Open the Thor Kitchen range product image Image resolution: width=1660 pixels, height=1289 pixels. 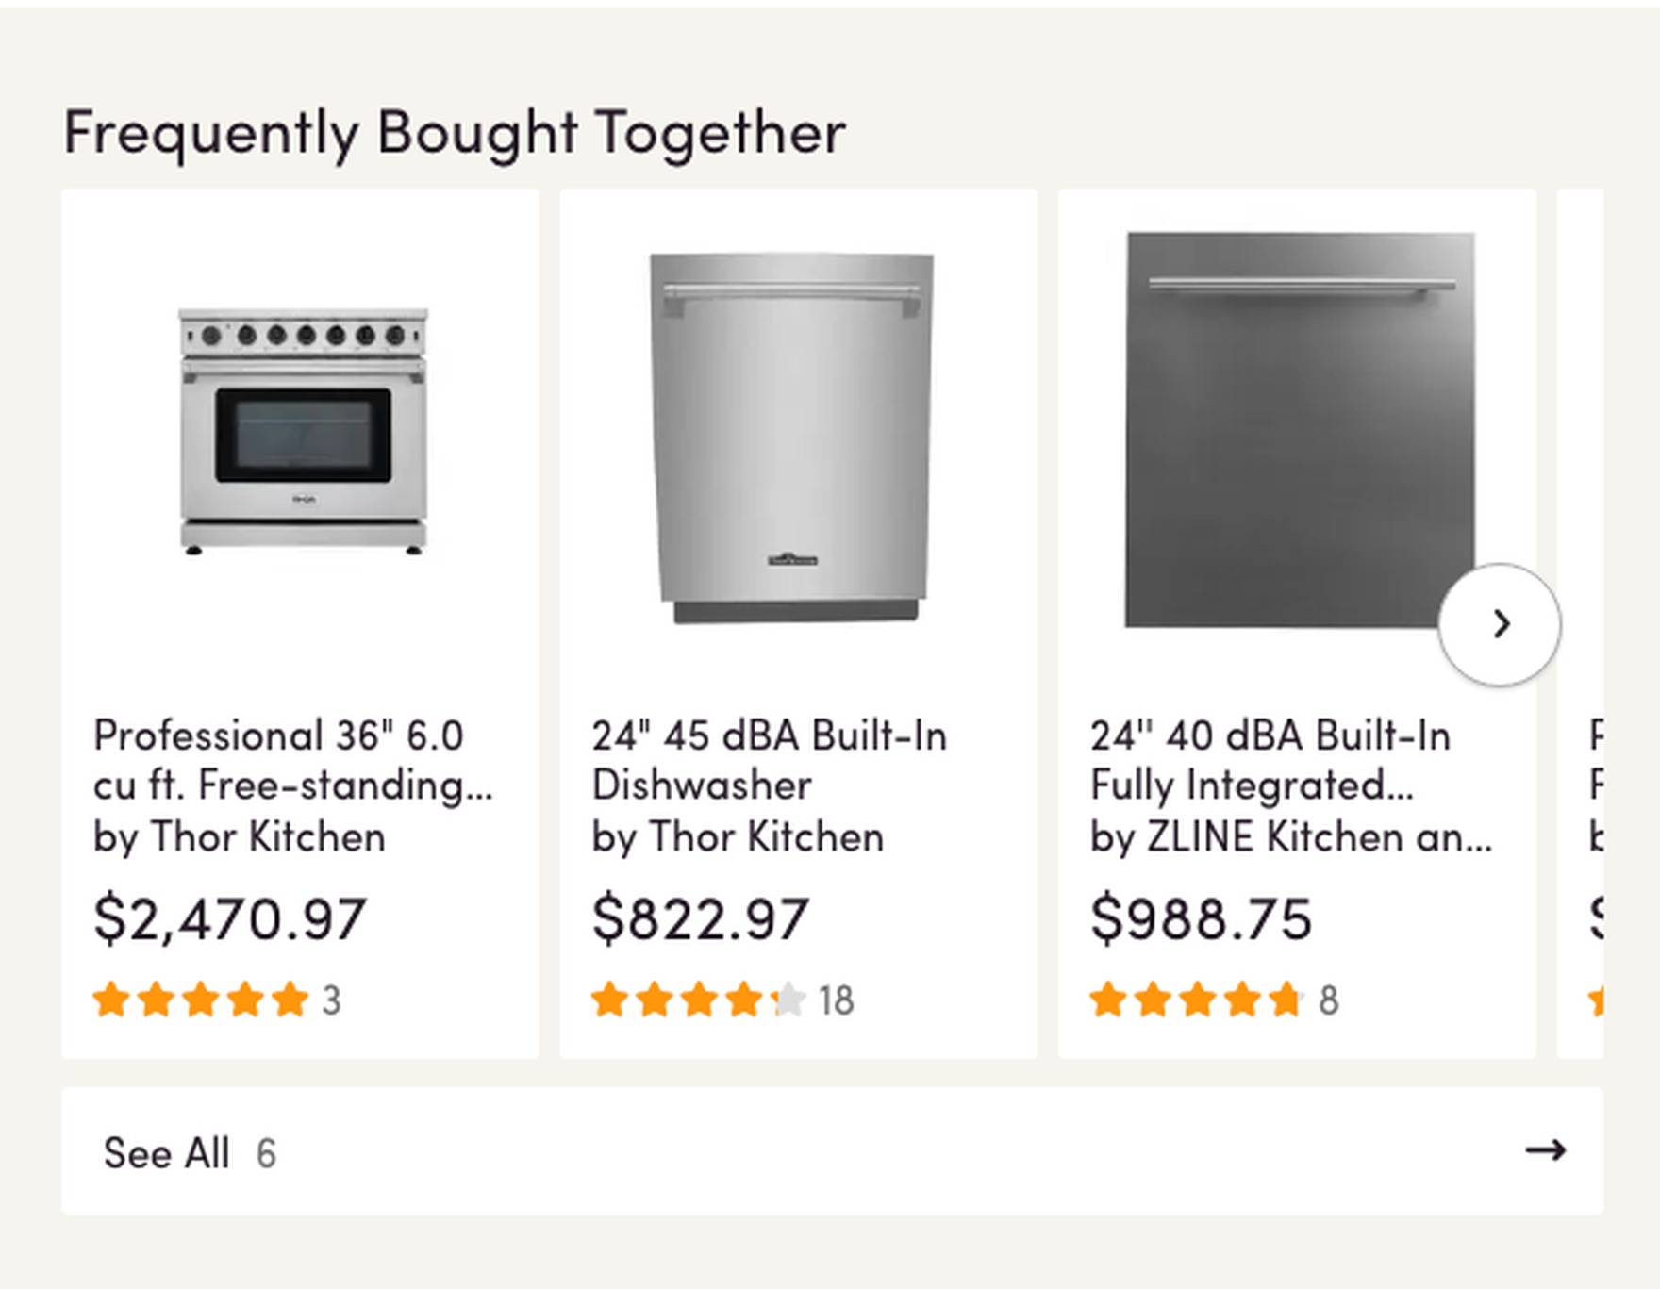pyautogui.click(x=303, y=430)
